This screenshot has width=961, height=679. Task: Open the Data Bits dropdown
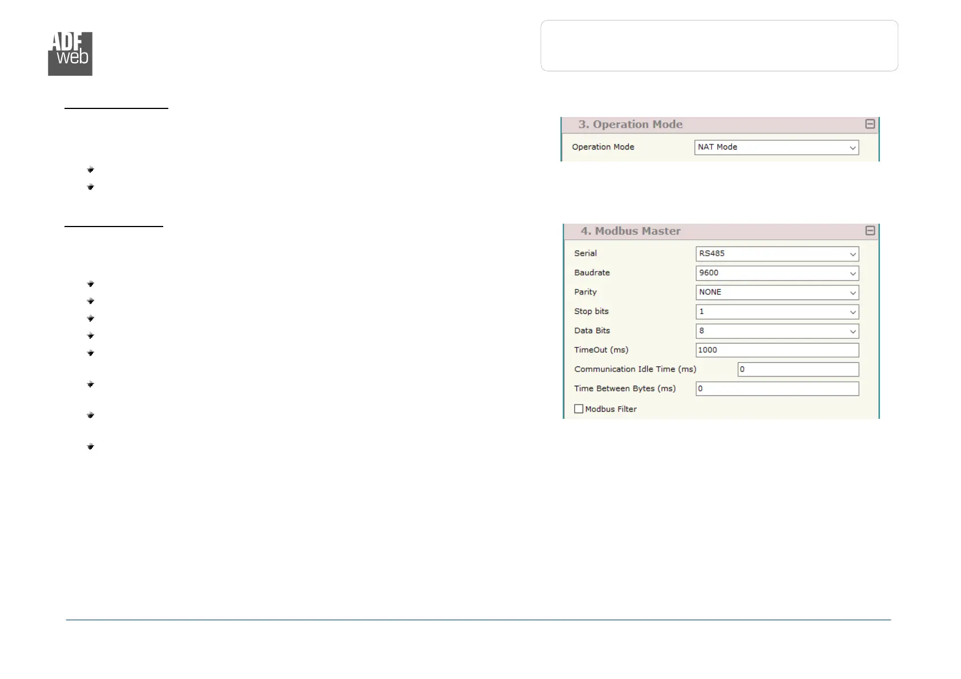pos(777,332)
